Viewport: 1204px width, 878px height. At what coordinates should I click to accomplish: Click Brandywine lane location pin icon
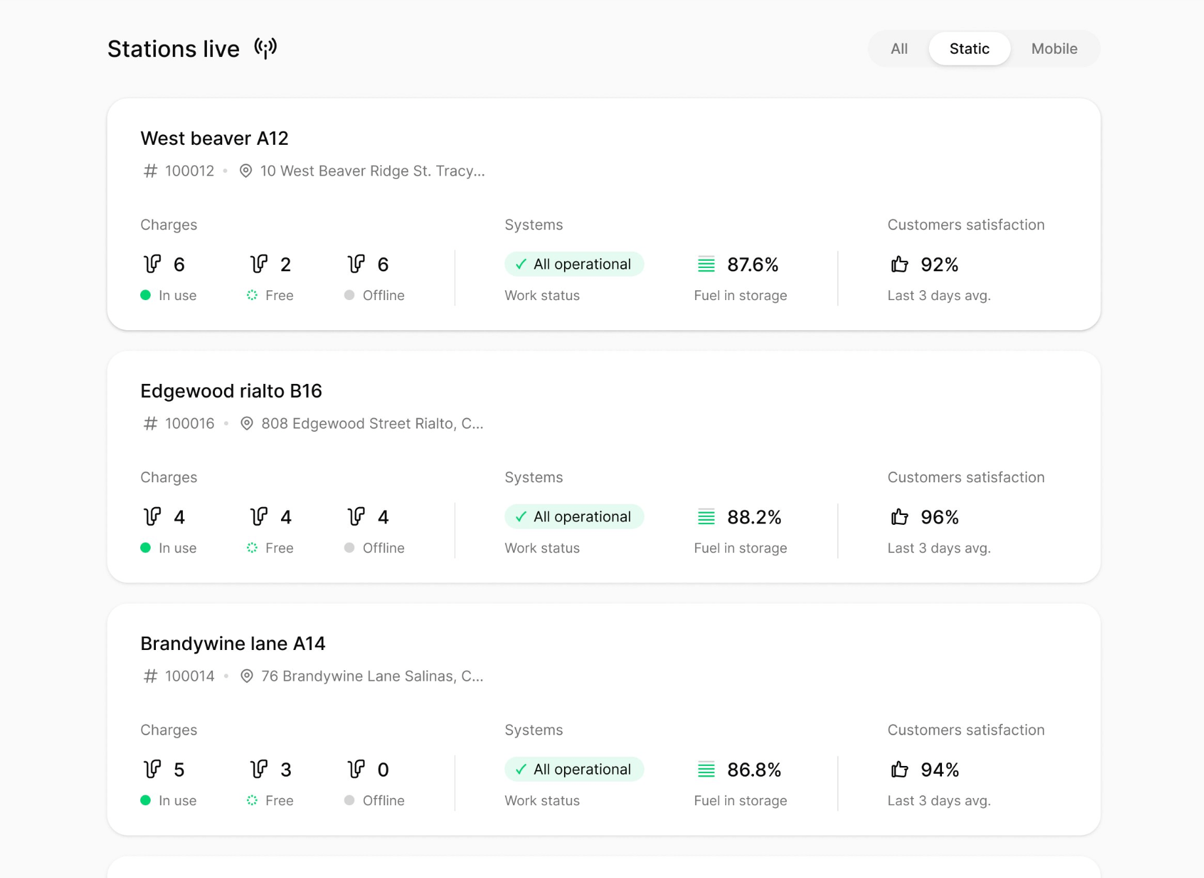[x=247, y=676]
